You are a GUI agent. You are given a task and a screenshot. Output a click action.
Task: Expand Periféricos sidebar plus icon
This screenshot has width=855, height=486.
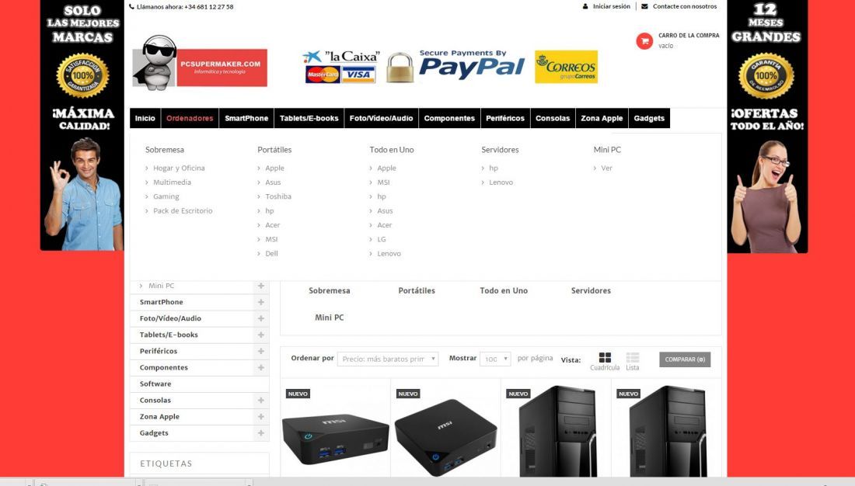260,351
